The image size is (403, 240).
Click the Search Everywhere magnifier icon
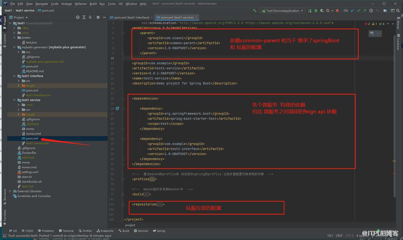pos(398,10)
